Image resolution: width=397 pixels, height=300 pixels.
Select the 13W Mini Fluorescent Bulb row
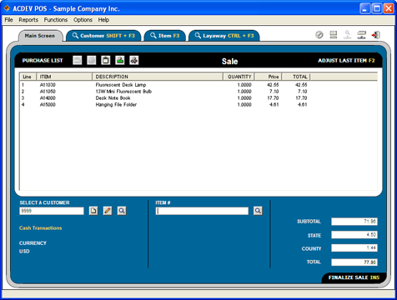198,92
